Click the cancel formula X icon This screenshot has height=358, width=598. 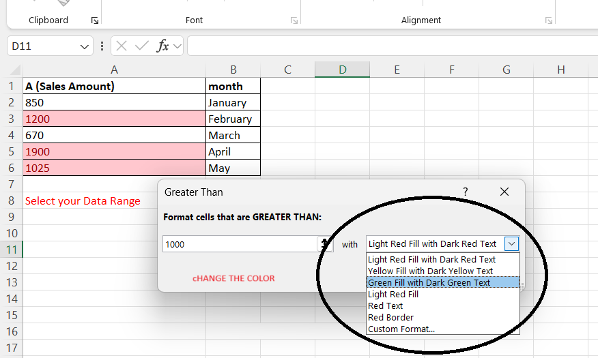[122, 46]
